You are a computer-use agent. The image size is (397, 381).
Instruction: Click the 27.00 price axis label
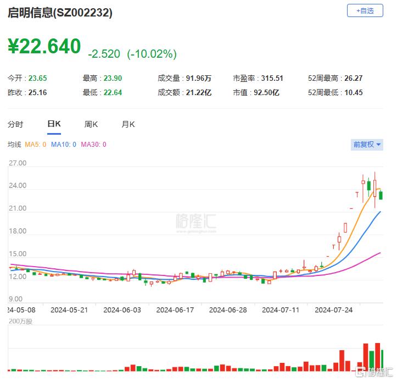point(18,163)
